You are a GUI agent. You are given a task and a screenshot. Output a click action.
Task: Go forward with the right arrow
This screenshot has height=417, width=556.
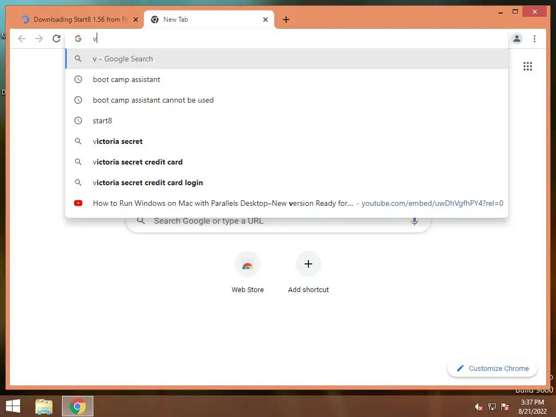[x=39, y=39]
